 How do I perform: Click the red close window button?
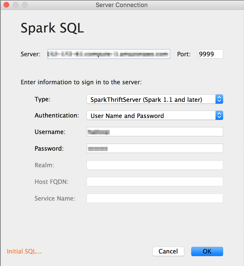point(6,5)
